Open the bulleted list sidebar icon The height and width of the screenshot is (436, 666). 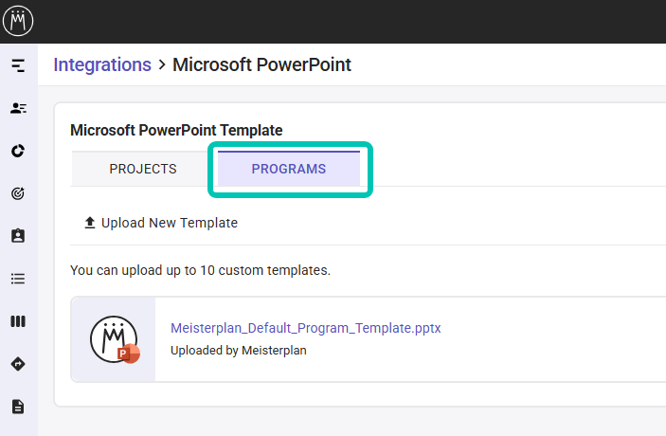click(x=18, y=279)
